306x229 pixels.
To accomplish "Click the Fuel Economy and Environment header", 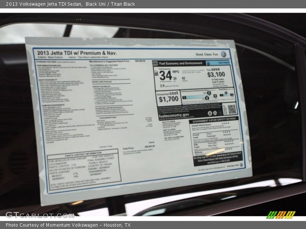I will 181,63.
